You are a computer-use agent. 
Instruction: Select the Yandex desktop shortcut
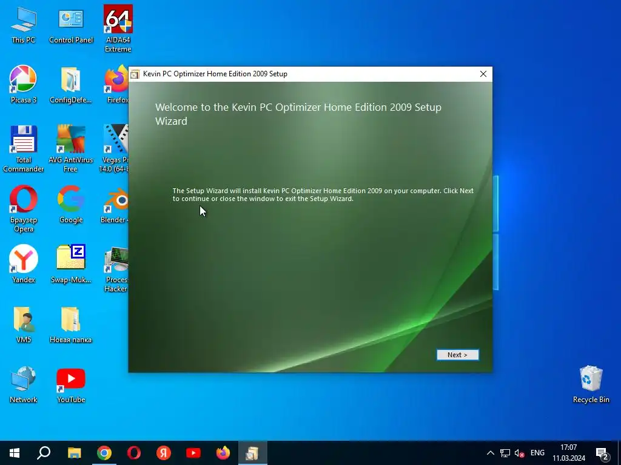[x=24, y=264]
